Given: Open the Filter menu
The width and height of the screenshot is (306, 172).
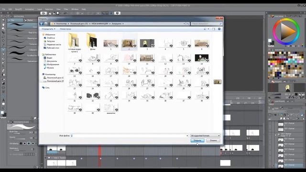Looking at the screenshot, I should click(x=66, y=9).
